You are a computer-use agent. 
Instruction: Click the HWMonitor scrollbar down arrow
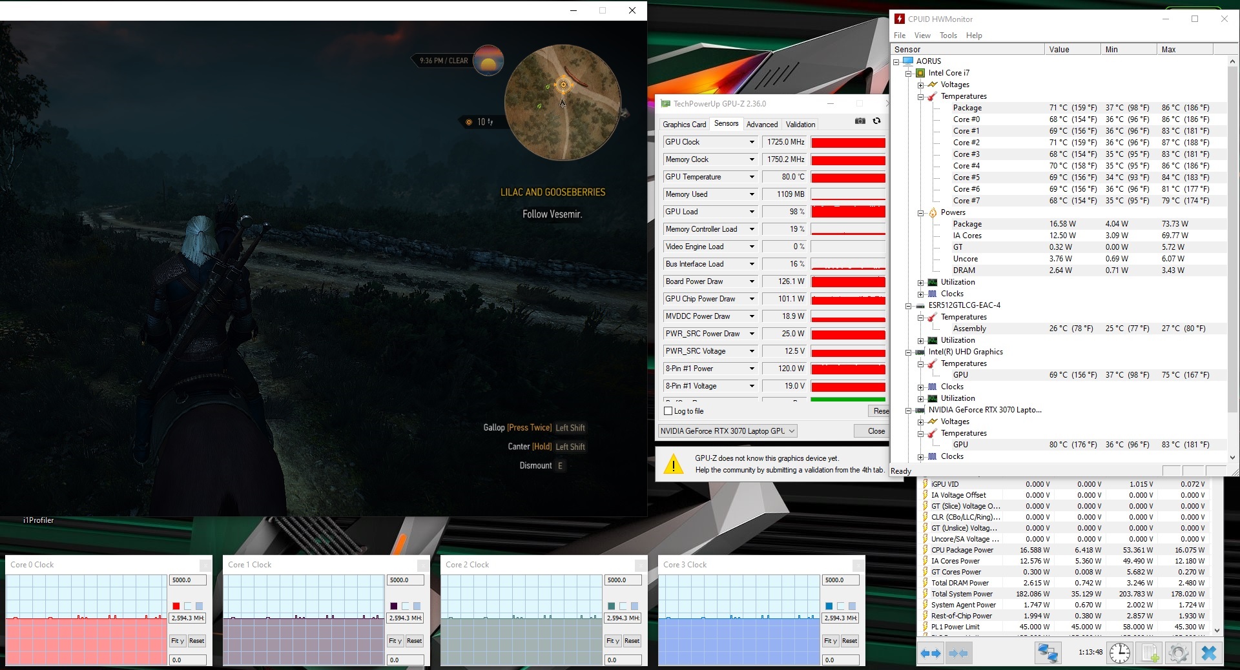pyautogui.click(x=1232, y=458)
